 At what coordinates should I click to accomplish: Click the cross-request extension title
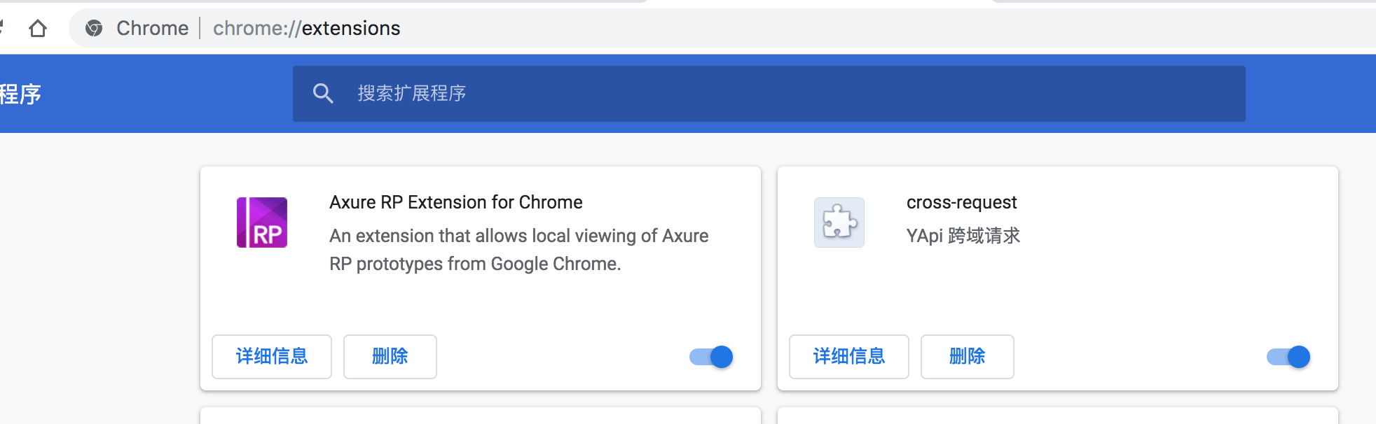tap(962, 202)
